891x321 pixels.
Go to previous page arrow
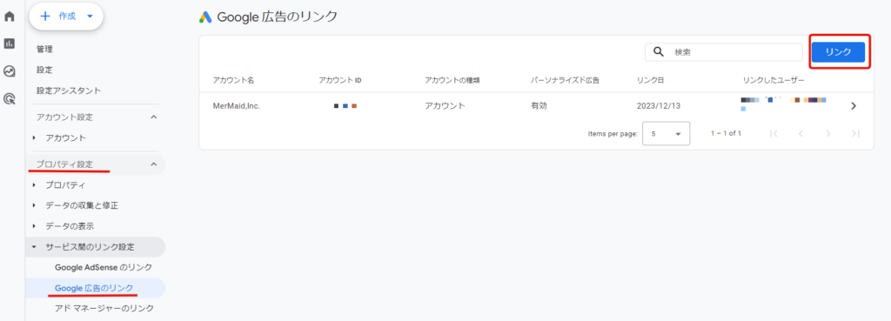click(801, 133)
